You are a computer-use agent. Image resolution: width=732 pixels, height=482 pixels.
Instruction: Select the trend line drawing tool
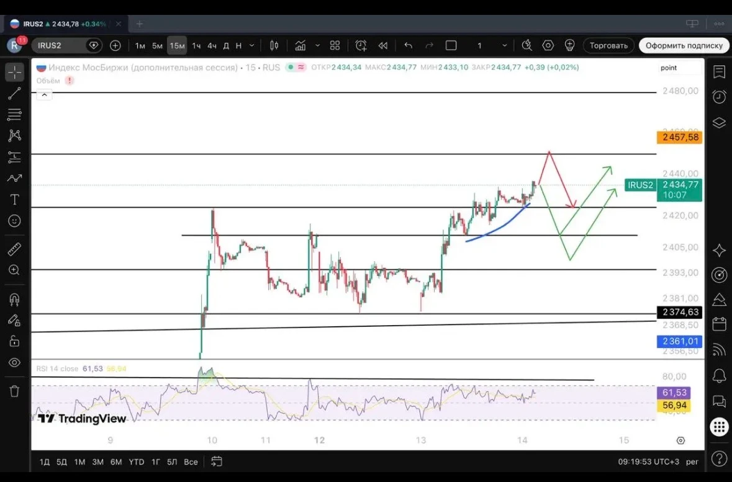point(14,93)
